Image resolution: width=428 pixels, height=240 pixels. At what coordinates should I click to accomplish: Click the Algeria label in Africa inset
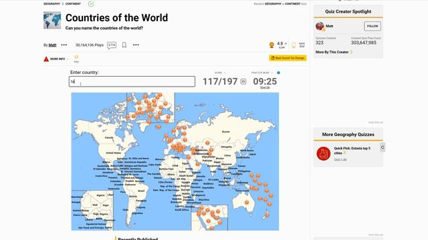(100, 195)
